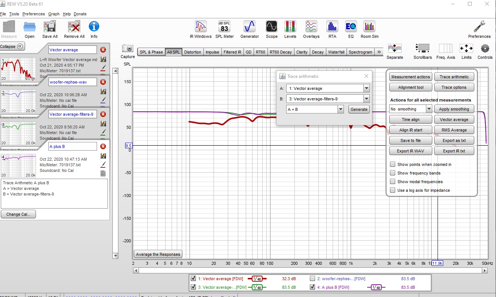Click the Freq. Axis icon
Screen dimensions: 496x297
[x=446, y=49]
